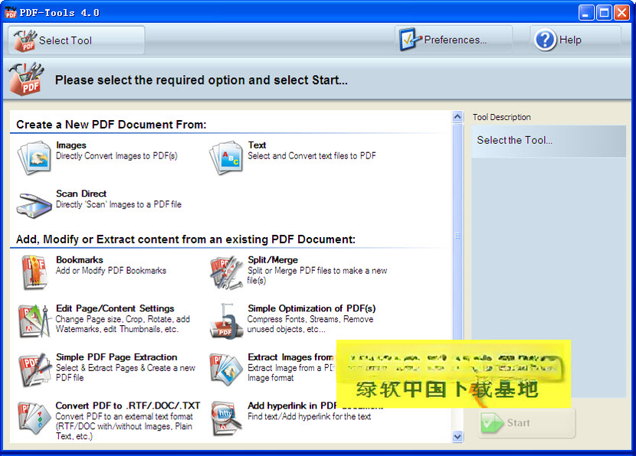
Task: Click the Add hyperlink in PDF icon
Action: pyautogui.click(x=225, y=419)
